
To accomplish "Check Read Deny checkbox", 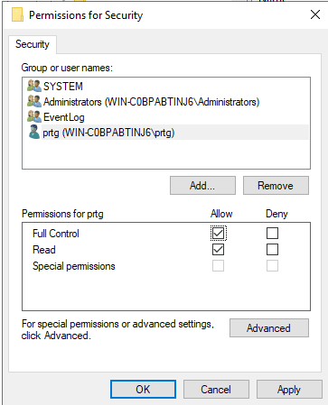I will [x=272, y=250].
